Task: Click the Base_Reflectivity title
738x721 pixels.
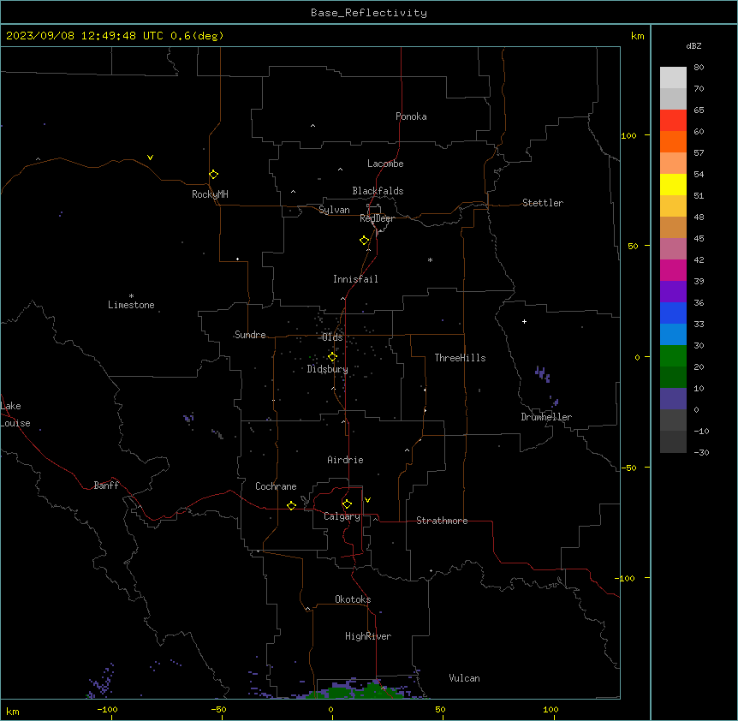Action: [x=369, y=13]
